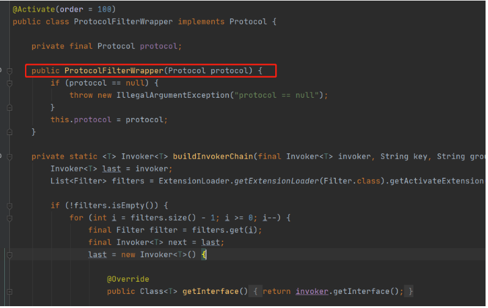Click 'filters.get(i)' call
The width and height of the screenshot is (488, 308).
(x=224, y=230)
